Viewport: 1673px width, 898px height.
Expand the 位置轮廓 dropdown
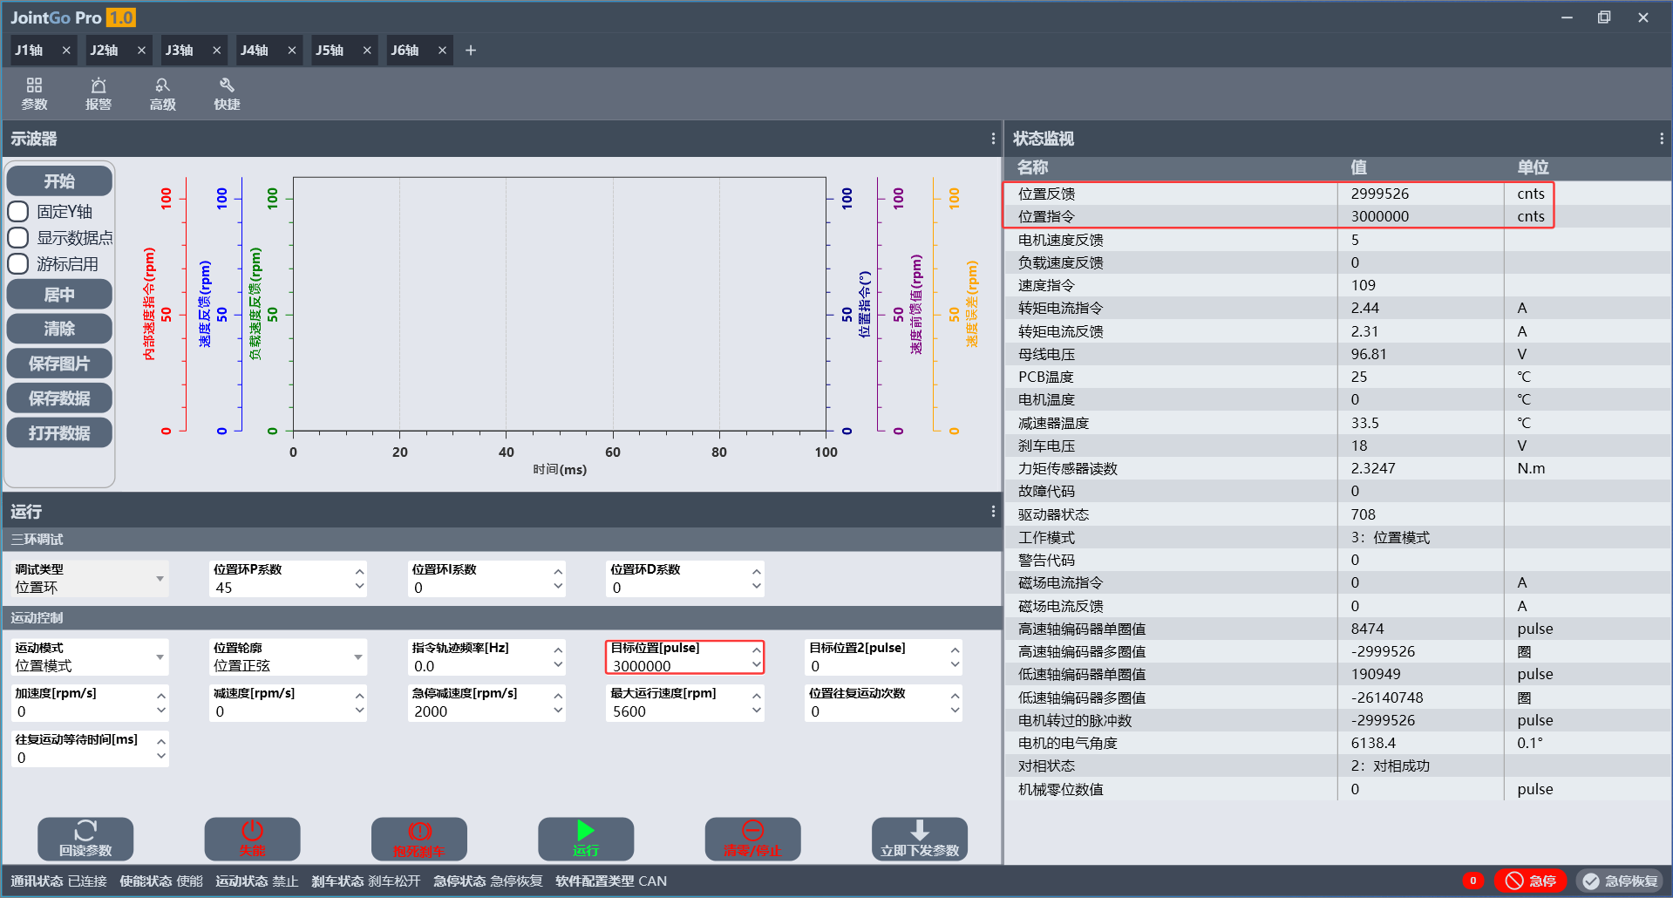tap(358, 657)
